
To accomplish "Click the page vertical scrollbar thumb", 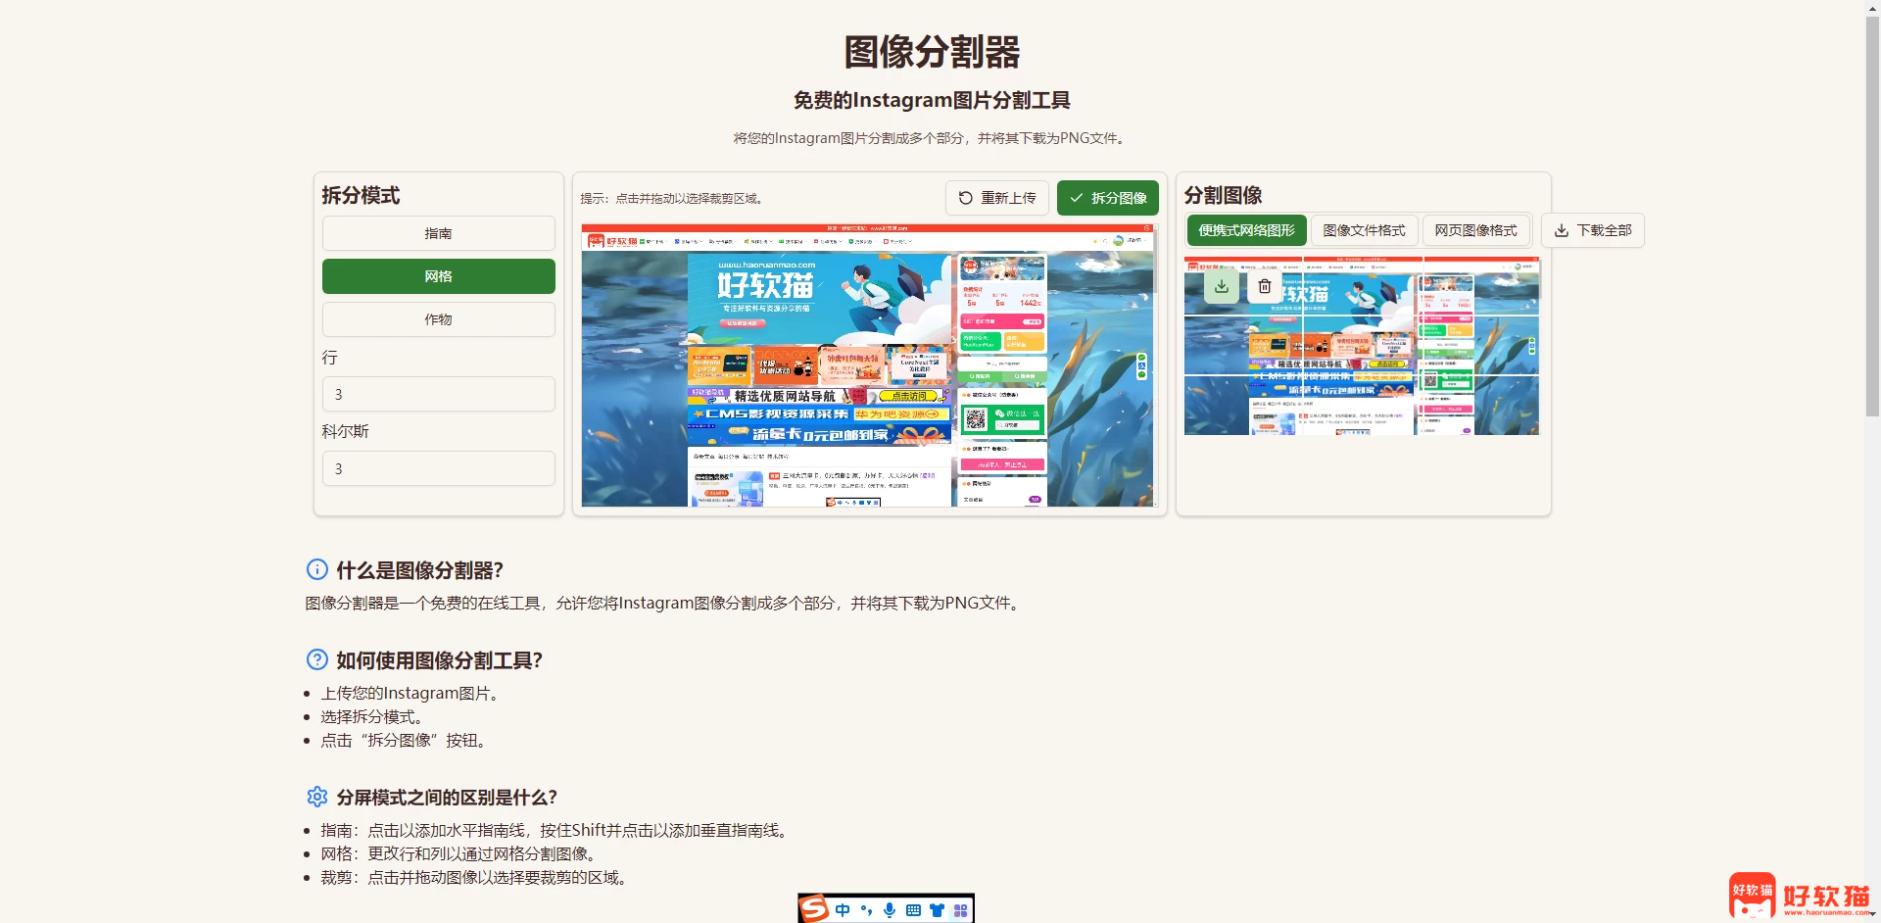I will pos(1873,217).
